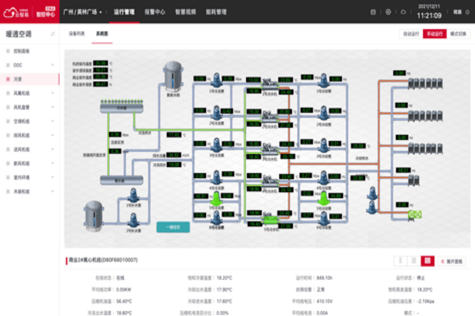Select the 手动运行 mode button

[x=435, y=34]
